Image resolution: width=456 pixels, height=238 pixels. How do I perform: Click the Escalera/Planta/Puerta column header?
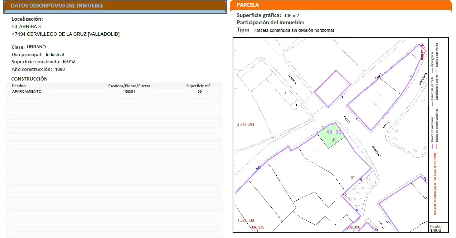pyautogui.click(x=129, y=86)
